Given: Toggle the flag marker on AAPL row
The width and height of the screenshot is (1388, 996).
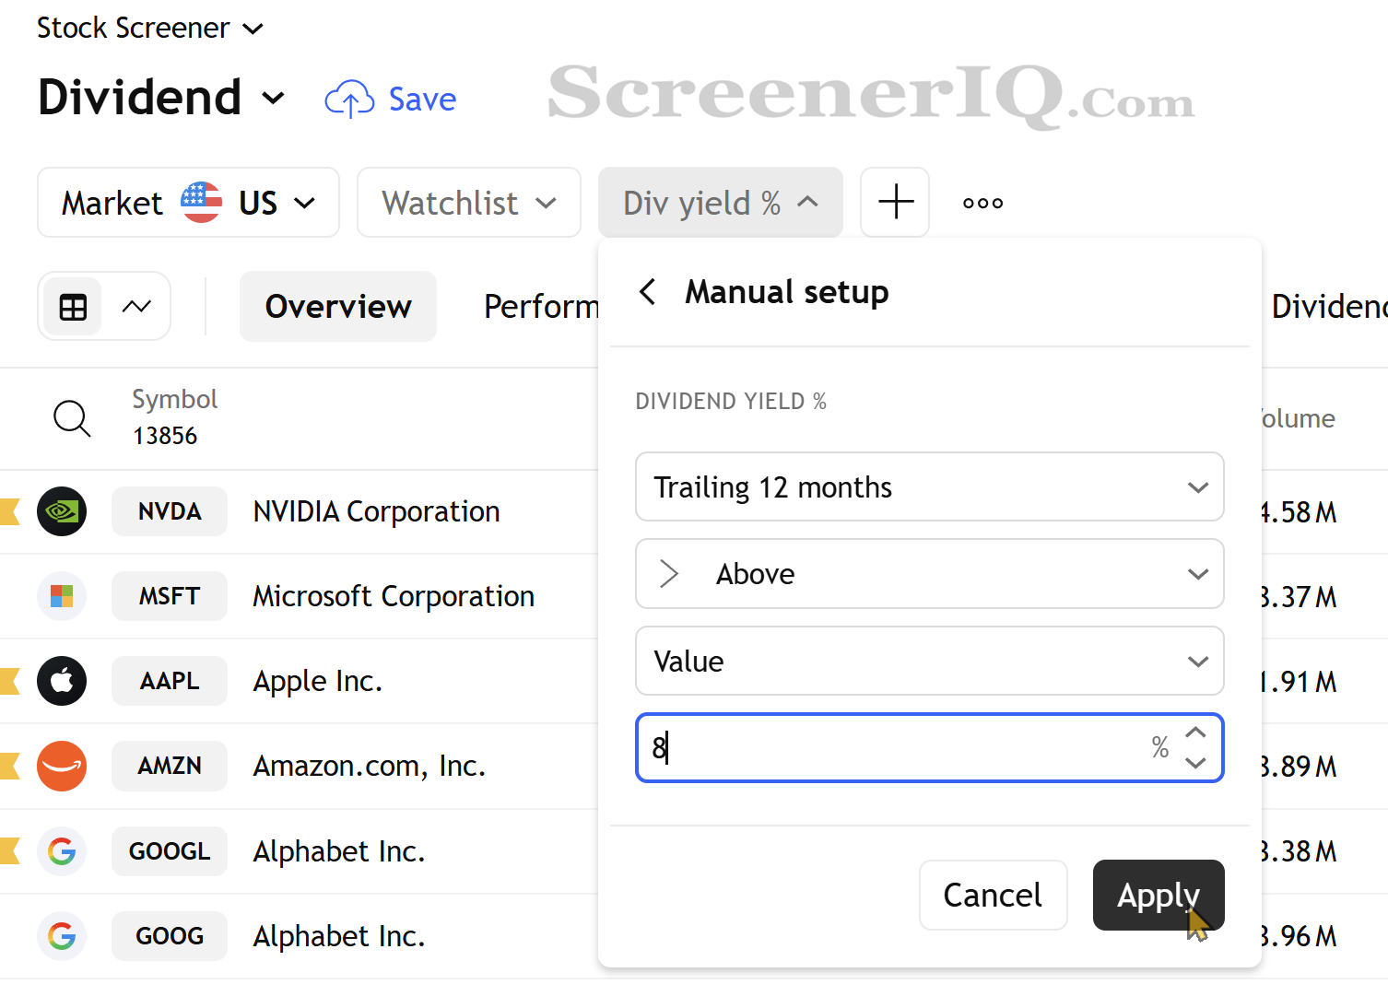Looking at the screenshot, I should pos(9,681).
